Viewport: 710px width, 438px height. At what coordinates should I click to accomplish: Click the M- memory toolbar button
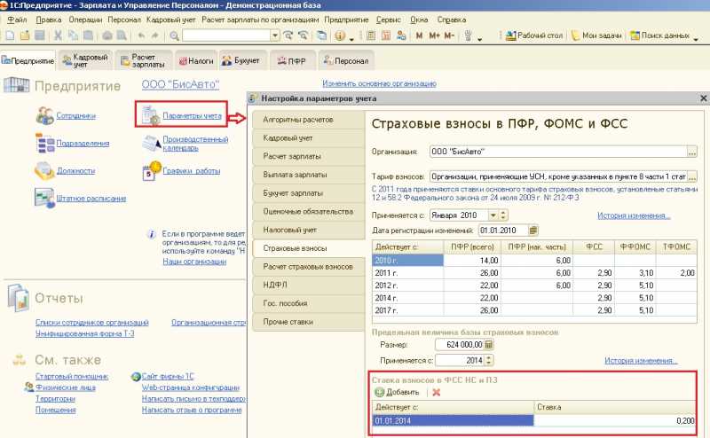click(449, 35)
